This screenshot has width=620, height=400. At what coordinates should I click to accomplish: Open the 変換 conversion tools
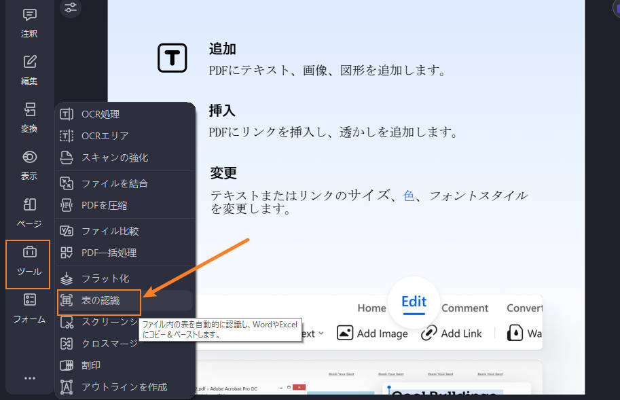29,117
